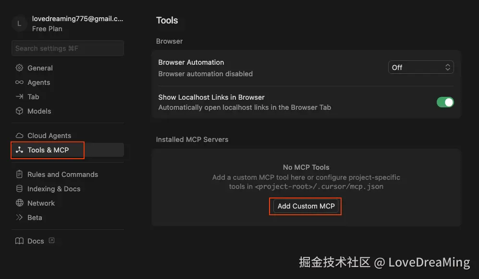Click the account avatar with letter L
The width and height of the screenshot is (479, 279).
pos(19,23)
